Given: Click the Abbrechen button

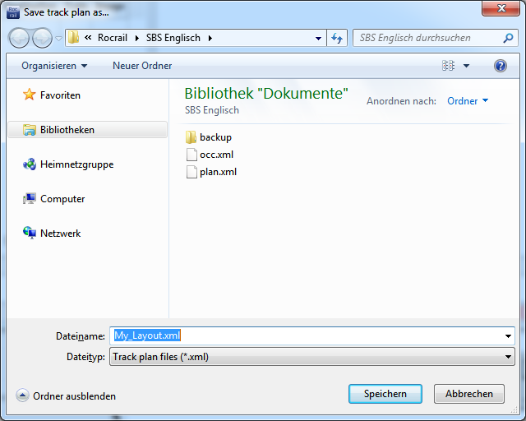Looking at the screenshot, I should (468, 394).
